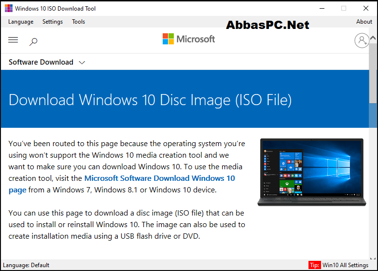
Task: Click the Win10 All Settings tip link
Action: coord(345,265)
